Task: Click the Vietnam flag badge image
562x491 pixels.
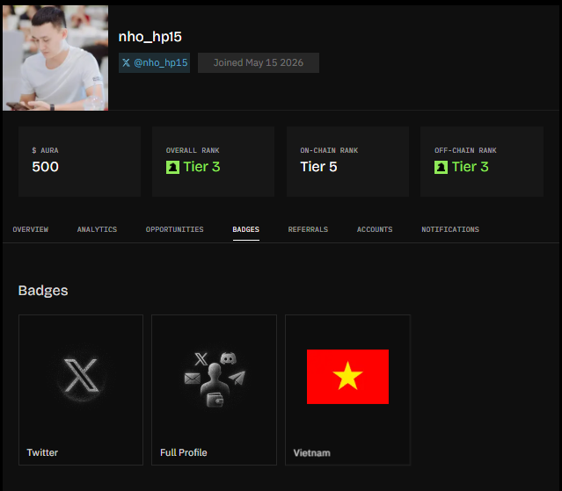Action: (x=347, y=377)
